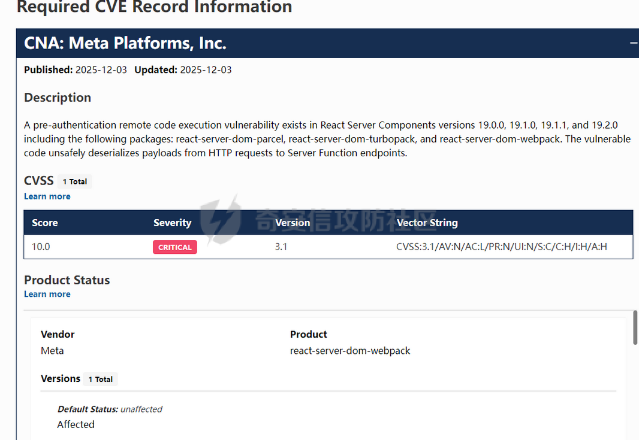Click the red CRITICAL severity badge

tap(175, 247)
